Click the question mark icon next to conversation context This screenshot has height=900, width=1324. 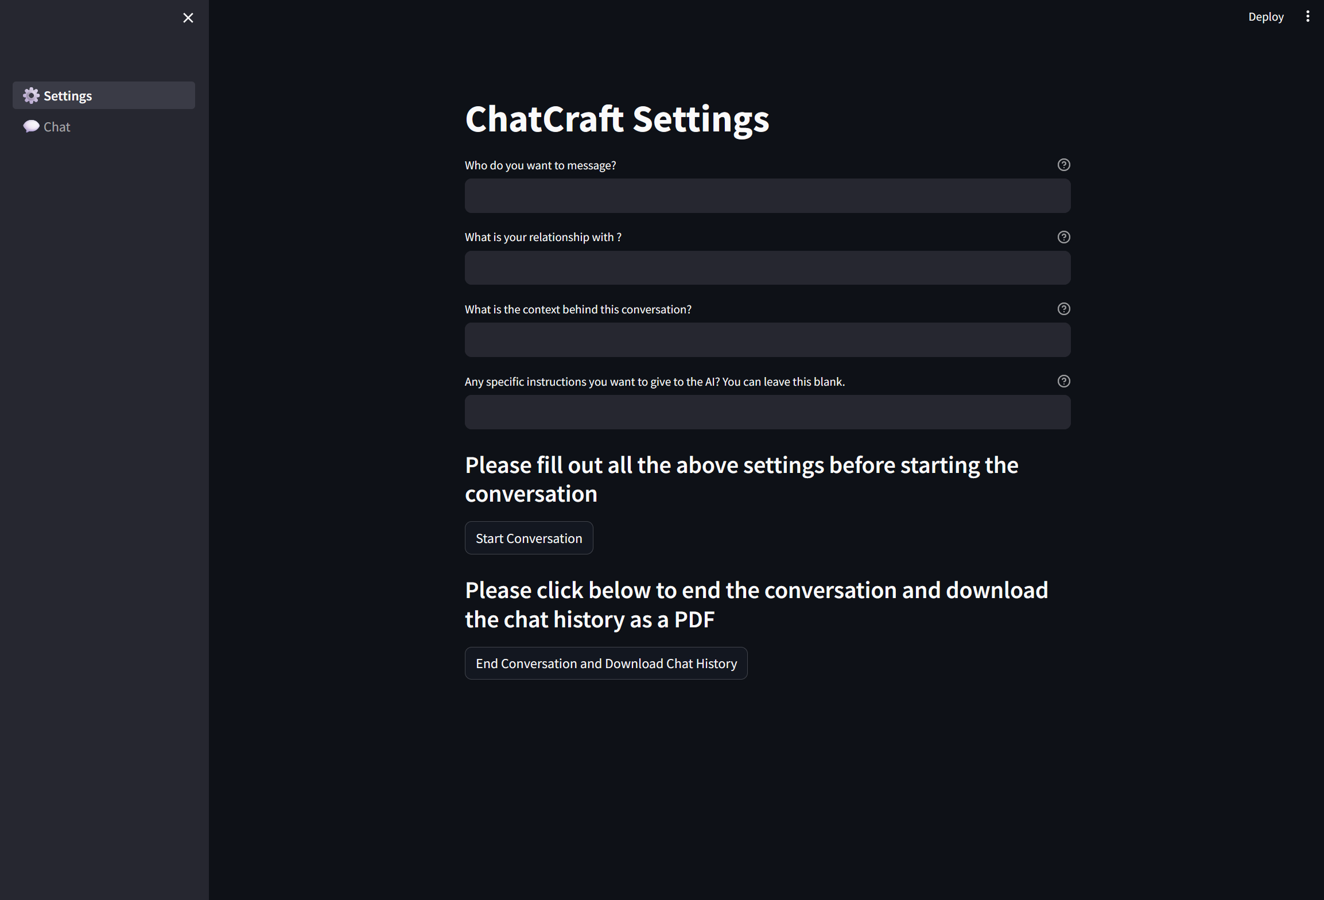coord(1063,309)
